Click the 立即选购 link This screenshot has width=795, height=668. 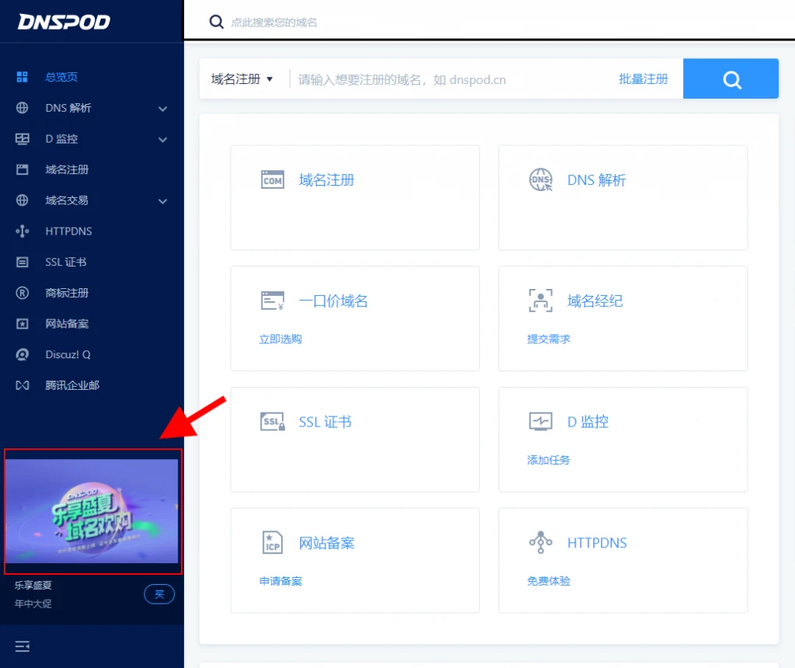[x=280, y=339]
